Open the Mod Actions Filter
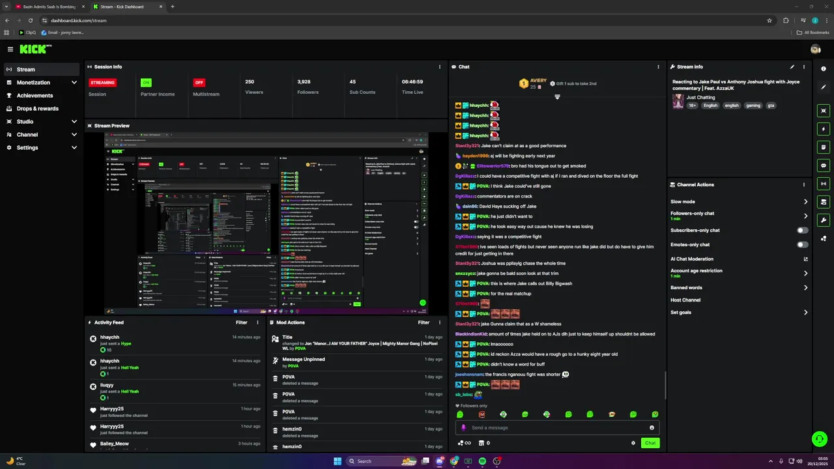 tap(424, 322)
